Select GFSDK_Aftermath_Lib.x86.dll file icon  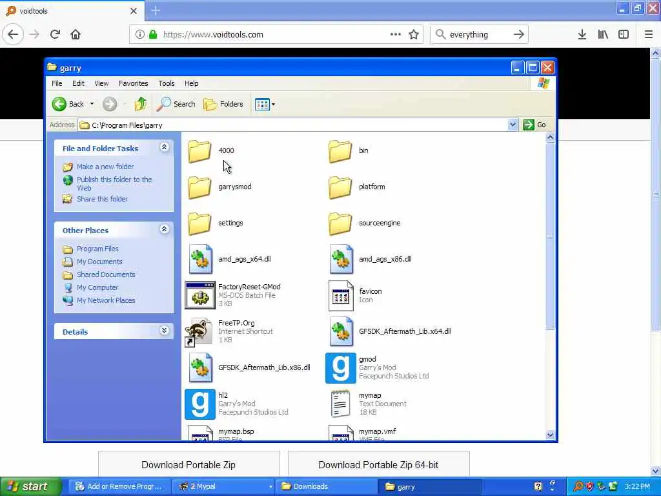coord(200,367)
